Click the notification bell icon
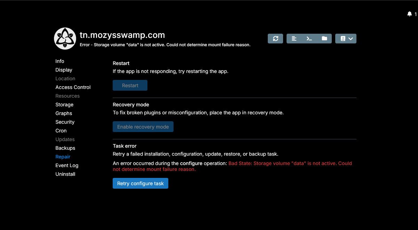Image resolution: width=418 pixels, height=230 pixels. pyautogui.click(x=409, y=14)
